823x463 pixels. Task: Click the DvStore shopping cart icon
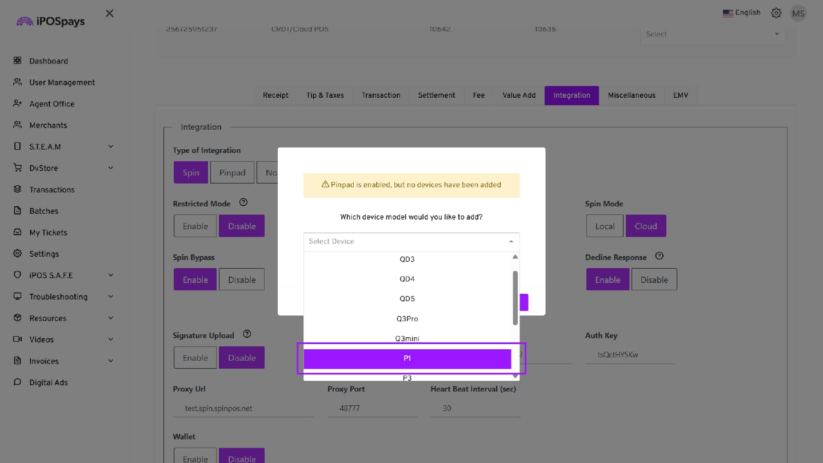tap(17, 168)
